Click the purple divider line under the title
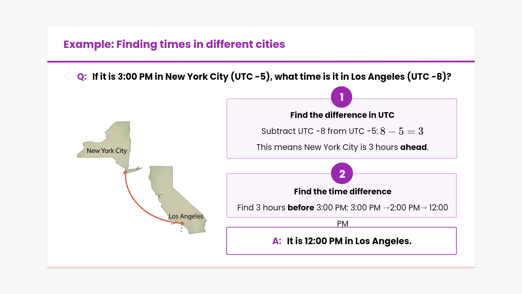Image resolution: width=522 pixels, height=294 pixels. [x=261, y=62]
